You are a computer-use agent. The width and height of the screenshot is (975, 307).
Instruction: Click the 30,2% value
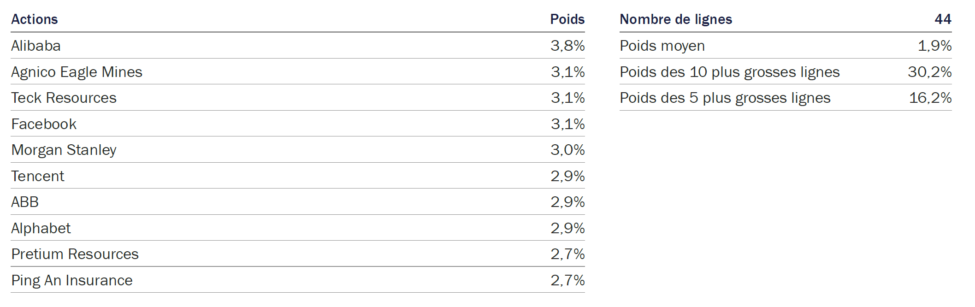pyautogui.click(x=930, y=72)
